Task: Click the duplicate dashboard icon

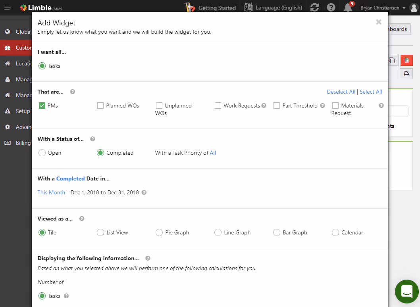Action: [392, 60]
